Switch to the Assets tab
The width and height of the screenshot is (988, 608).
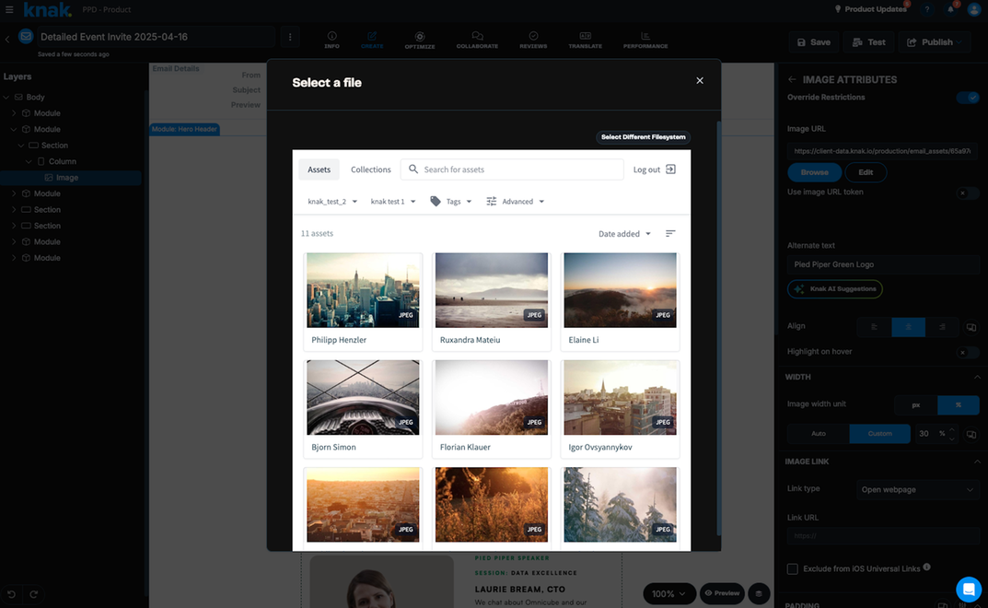[319, 170]
